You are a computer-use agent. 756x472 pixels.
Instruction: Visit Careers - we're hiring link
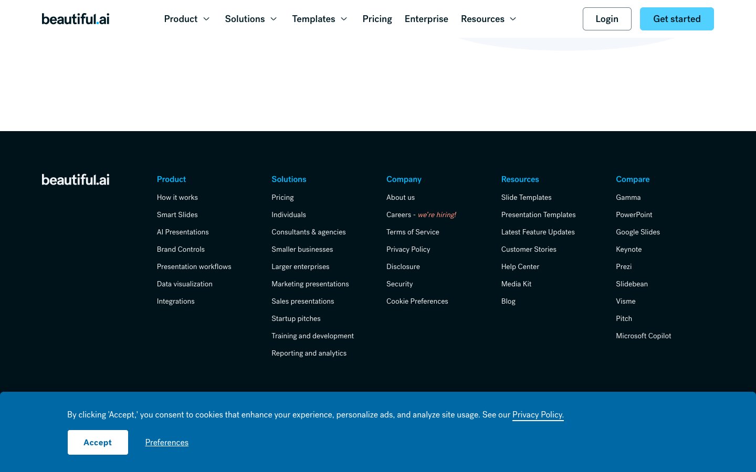point(421,214)
